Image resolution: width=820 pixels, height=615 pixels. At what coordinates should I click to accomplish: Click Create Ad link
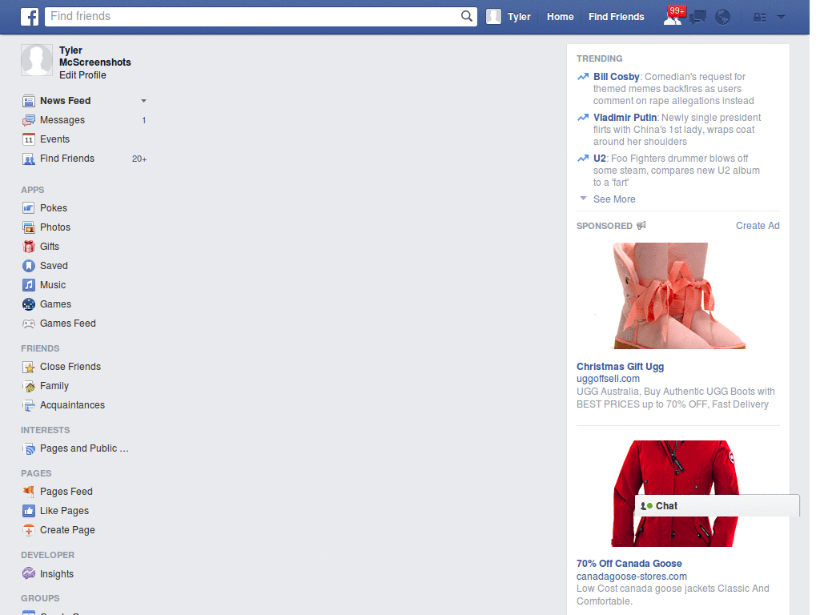(x=758, y=226)
